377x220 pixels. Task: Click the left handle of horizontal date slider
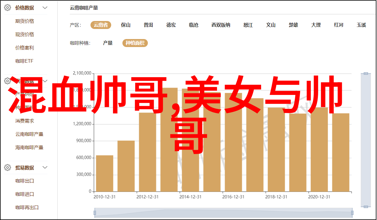[95, 213]
